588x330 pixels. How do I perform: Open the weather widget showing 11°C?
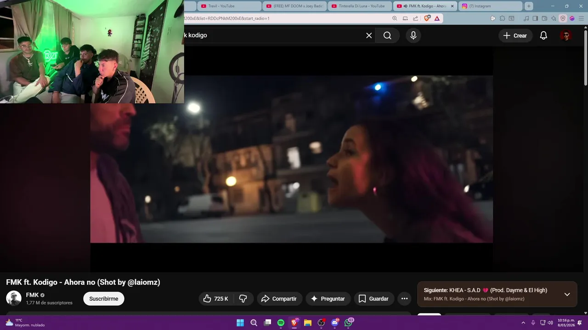25,323
